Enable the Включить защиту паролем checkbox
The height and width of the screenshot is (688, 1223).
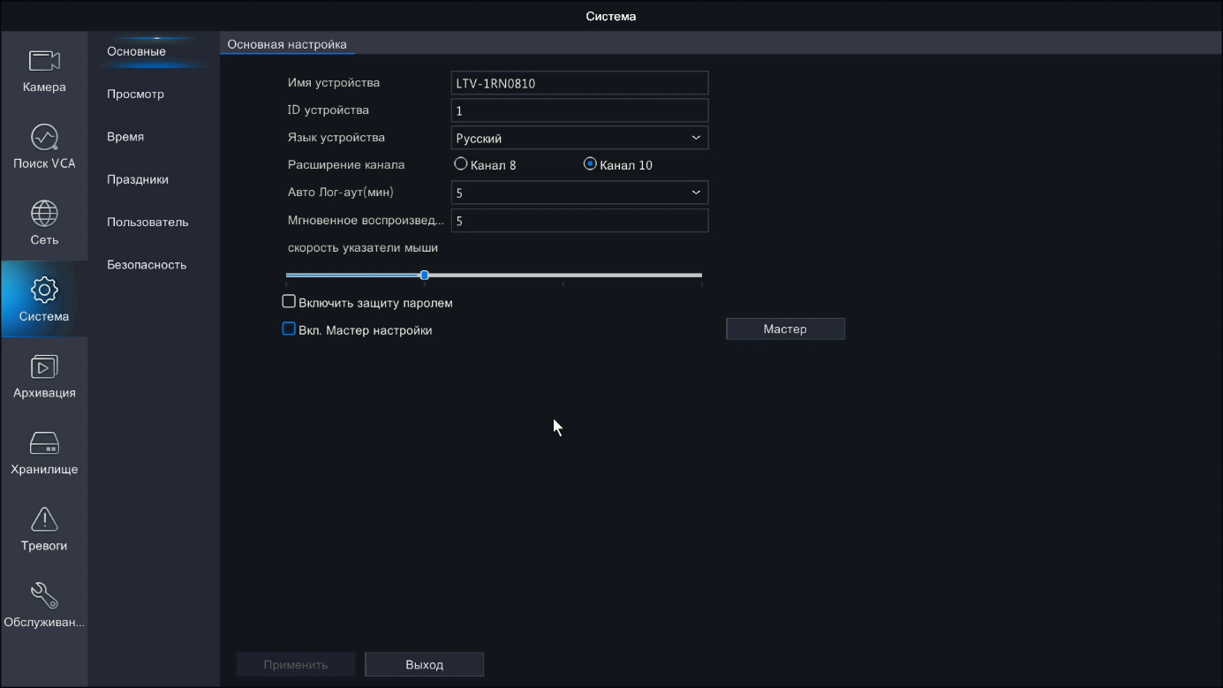289,301
